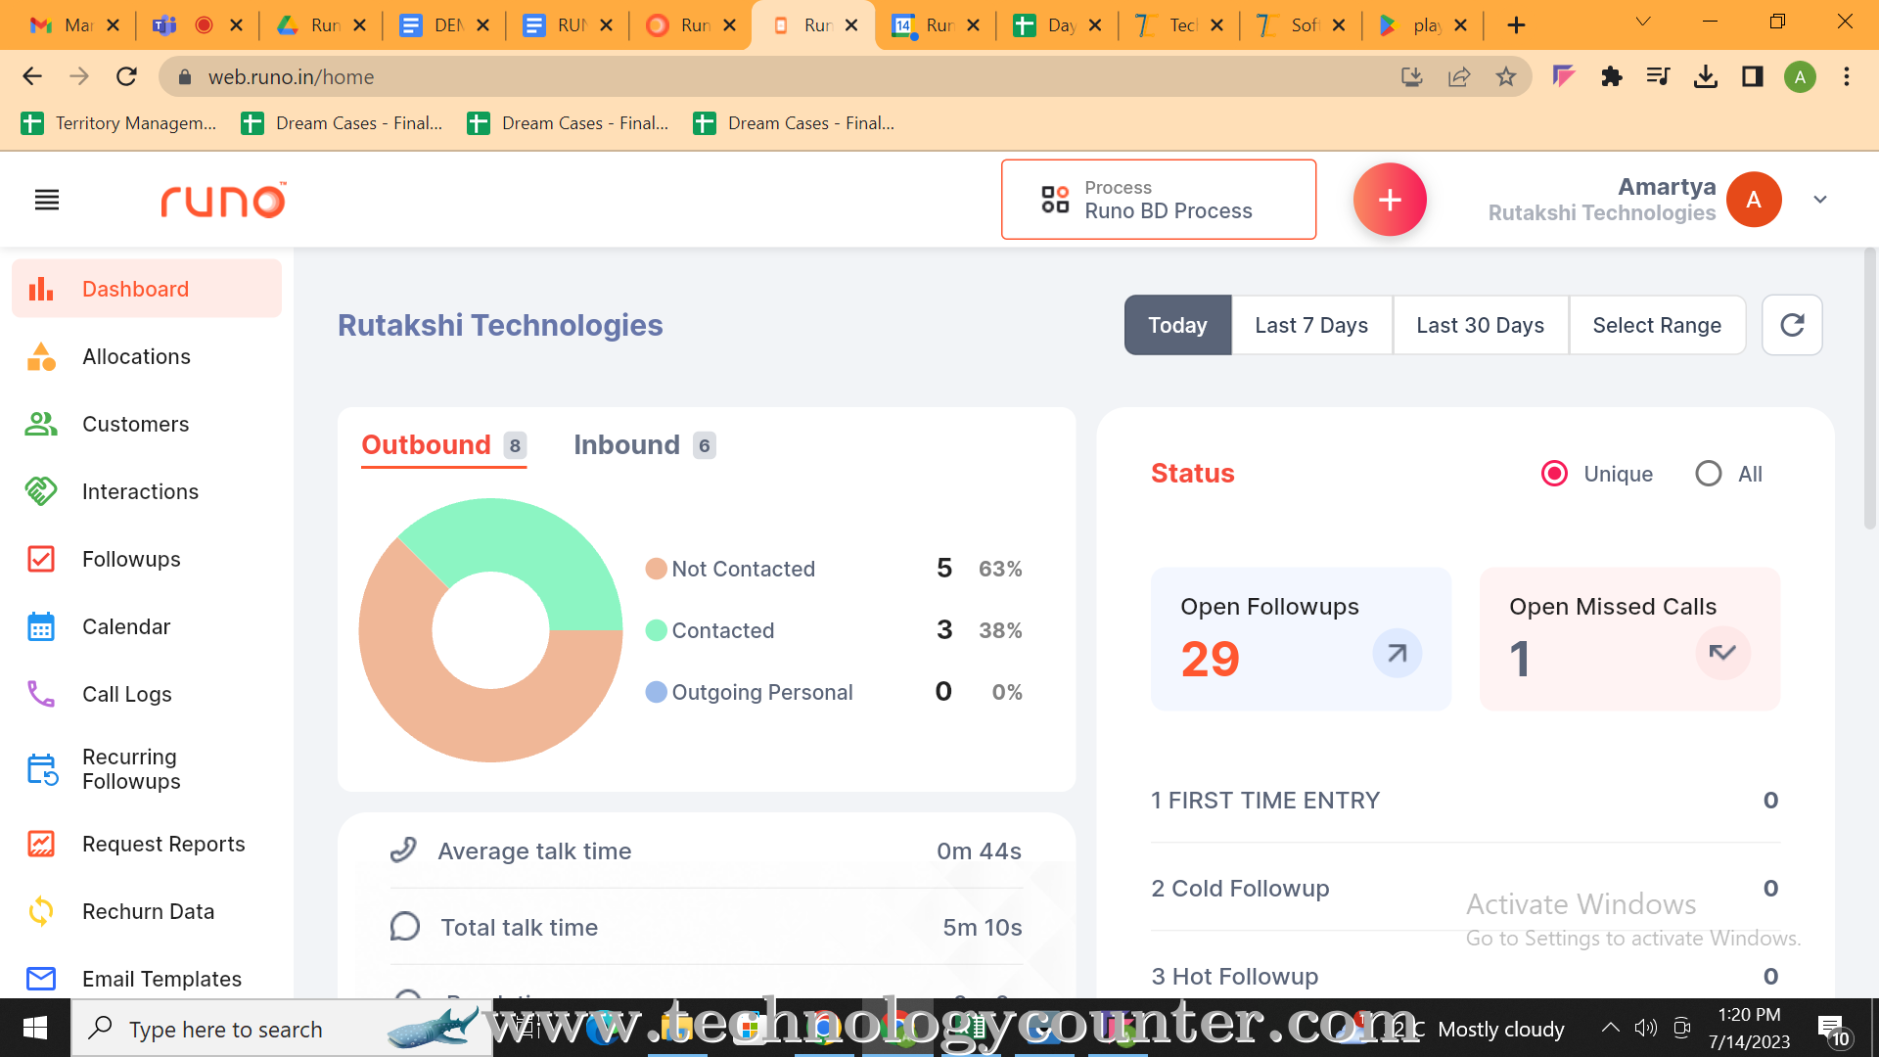The width and height of the screenshot is (1879, 1057).
Task: Click the volume speaker tray icon
Action: 1646,1028
